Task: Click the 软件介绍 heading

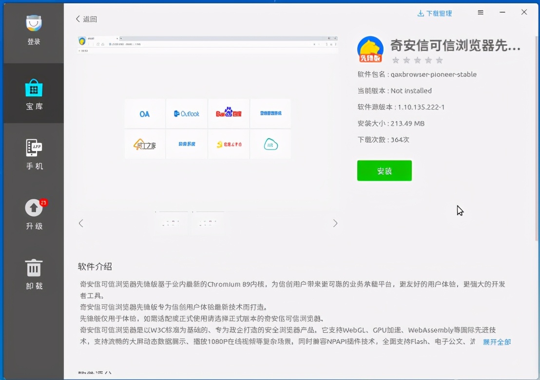Action: (95, 267)
